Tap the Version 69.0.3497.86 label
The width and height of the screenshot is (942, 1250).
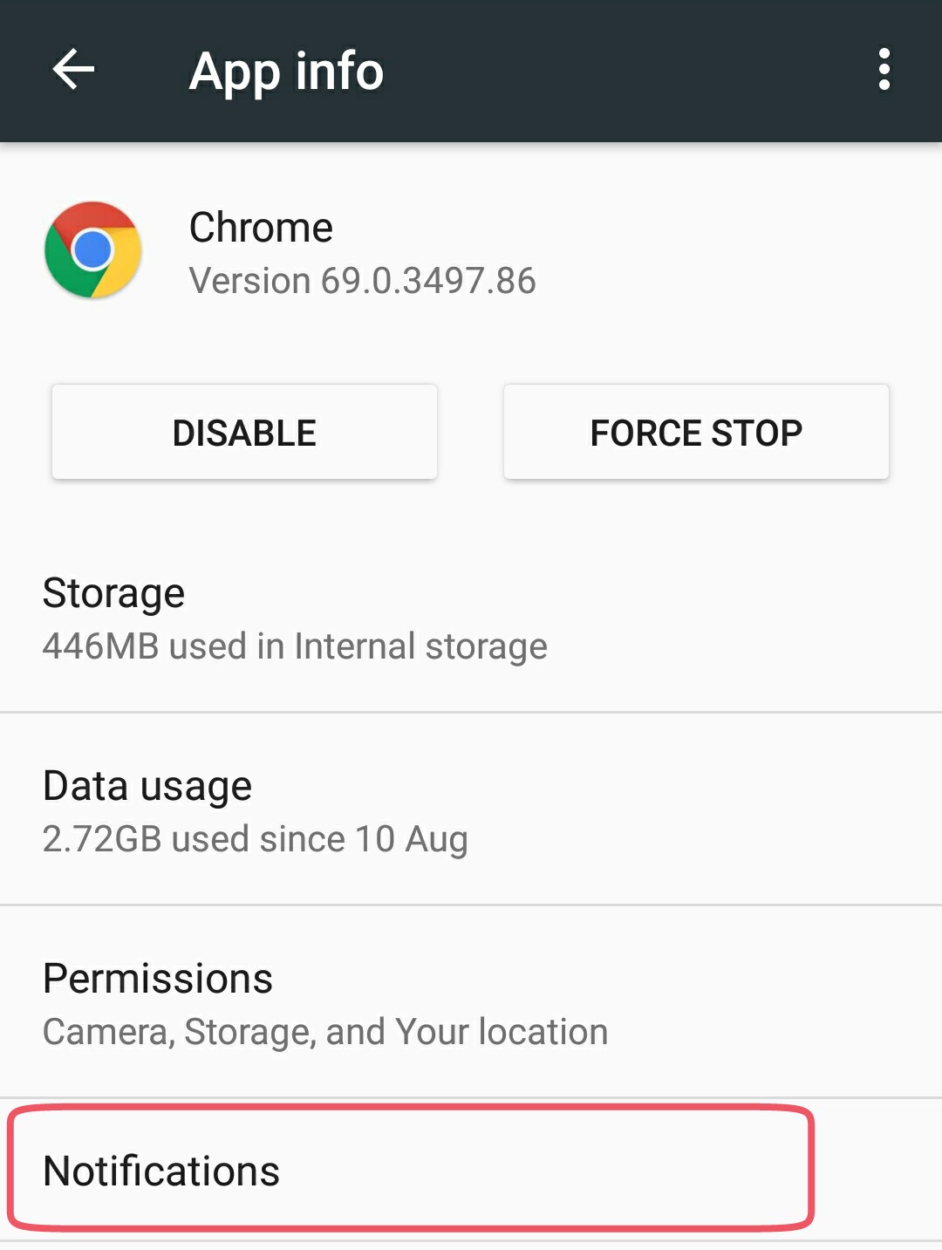point(362,281)
